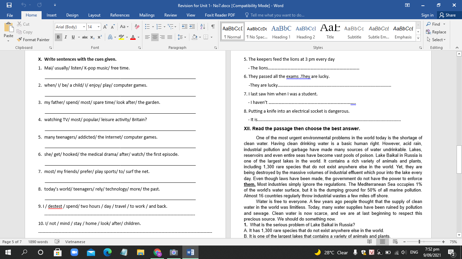
Task: Click the bullet list icon
Action: pyautogui.click(x=147, y=27)
